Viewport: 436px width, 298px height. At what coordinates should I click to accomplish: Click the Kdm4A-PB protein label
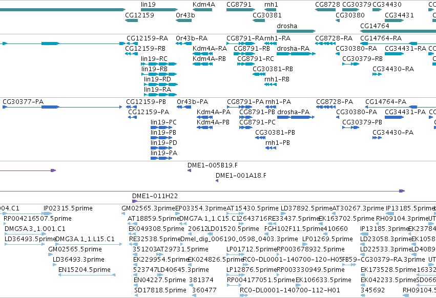pyautogui.click(x=213, y=122)
